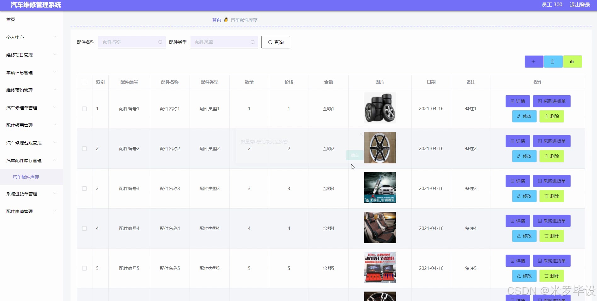This screenshot has width=597, height=301.
Task: Click the 确定 button in alert popup
Action: pos(355,155)
